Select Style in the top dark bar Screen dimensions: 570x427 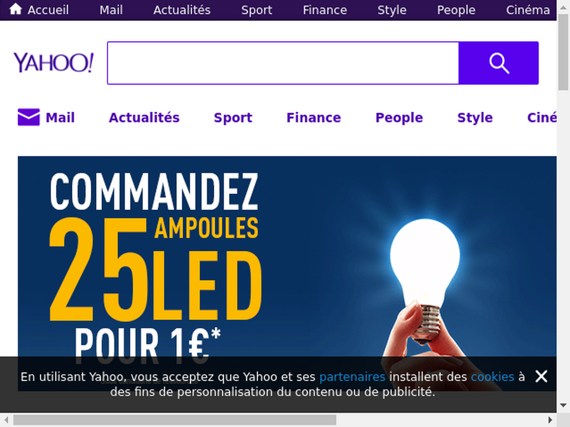(x=392, y=10)
